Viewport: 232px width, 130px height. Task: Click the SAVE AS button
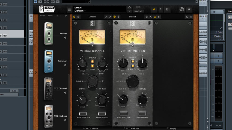(138, 11)
